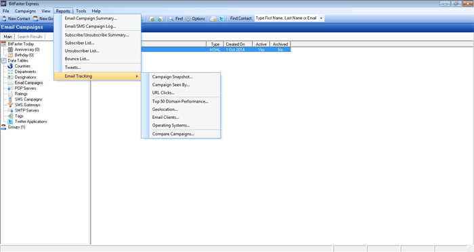Select the Countries globe icon in tree
Image resolution: width=474 pixels, height=252 pixels.
(x=10, y=66)
